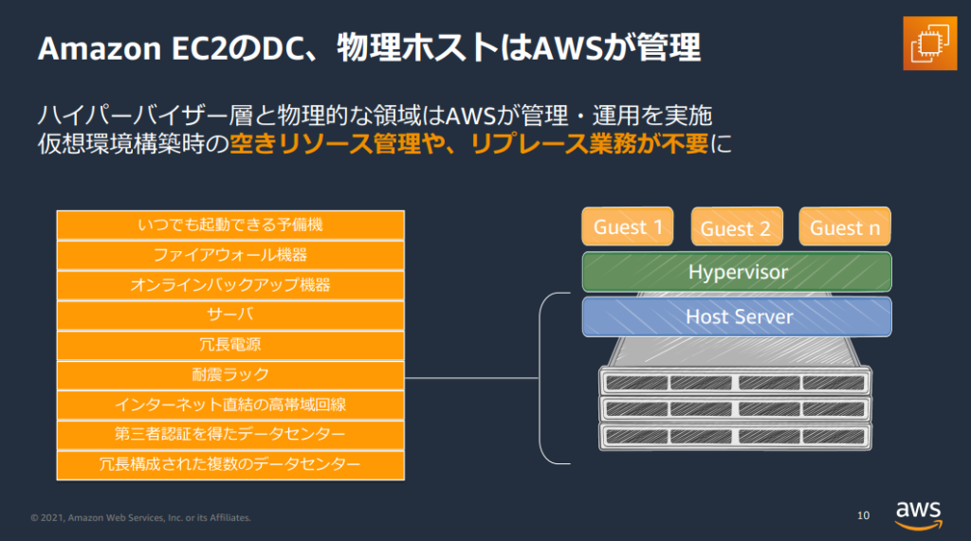Click the bottom server rack unit illustration
Screen dimensions: 971x541
[x=736, y=436]
